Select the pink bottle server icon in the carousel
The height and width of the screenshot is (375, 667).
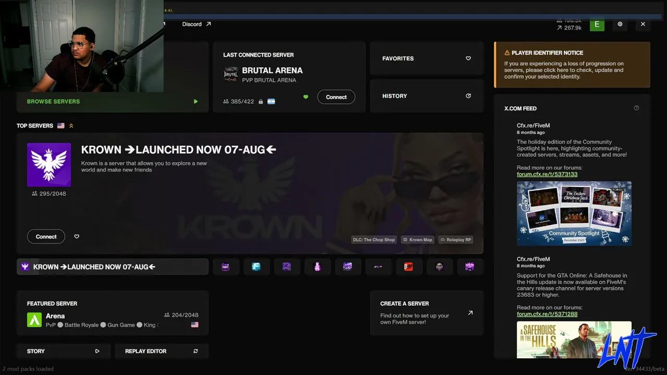[x=317, y=267]
